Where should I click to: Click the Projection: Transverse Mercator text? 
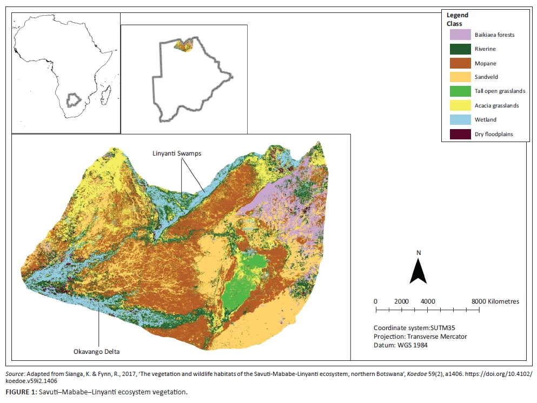click(x=420, y=337)
